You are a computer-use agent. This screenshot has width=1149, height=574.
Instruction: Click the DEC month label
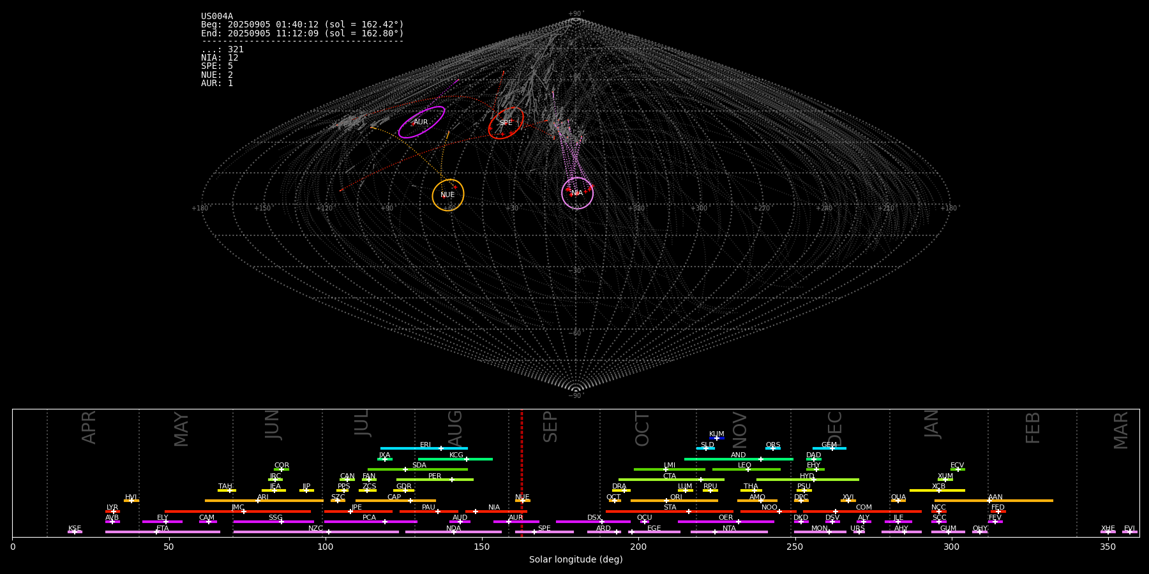coord(835,428)
